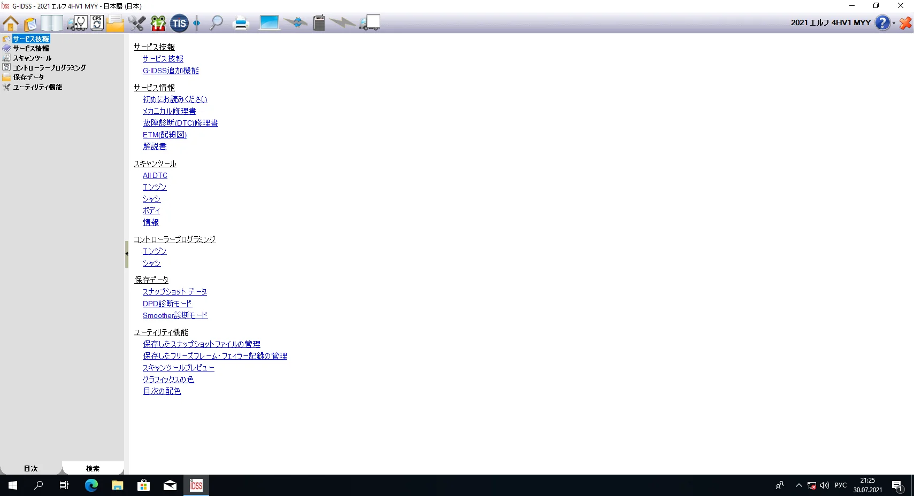The height and width of the screenshot is (496, 914).
Task: Open the ETM(配線図) link
Action: (165, 135)
